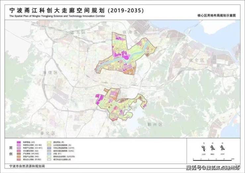Select the light green G/E2/E9 legend swatch
Viewport: 245px width, 173px height.
49,156
